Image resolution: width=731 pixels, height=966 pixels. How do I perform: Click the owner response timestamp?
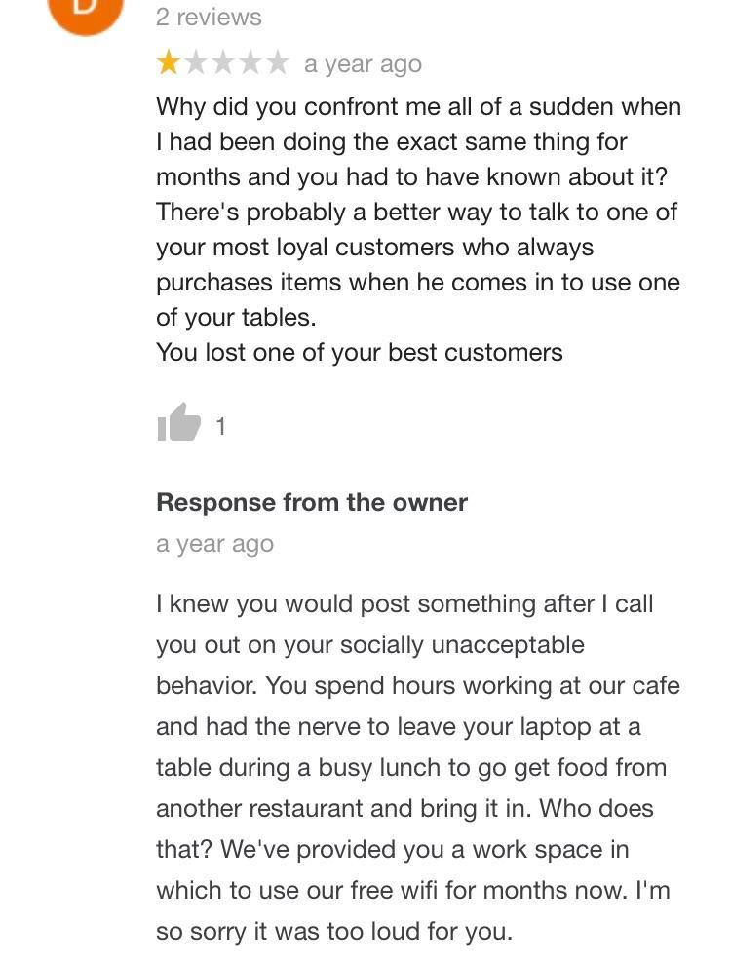(214, 543)
